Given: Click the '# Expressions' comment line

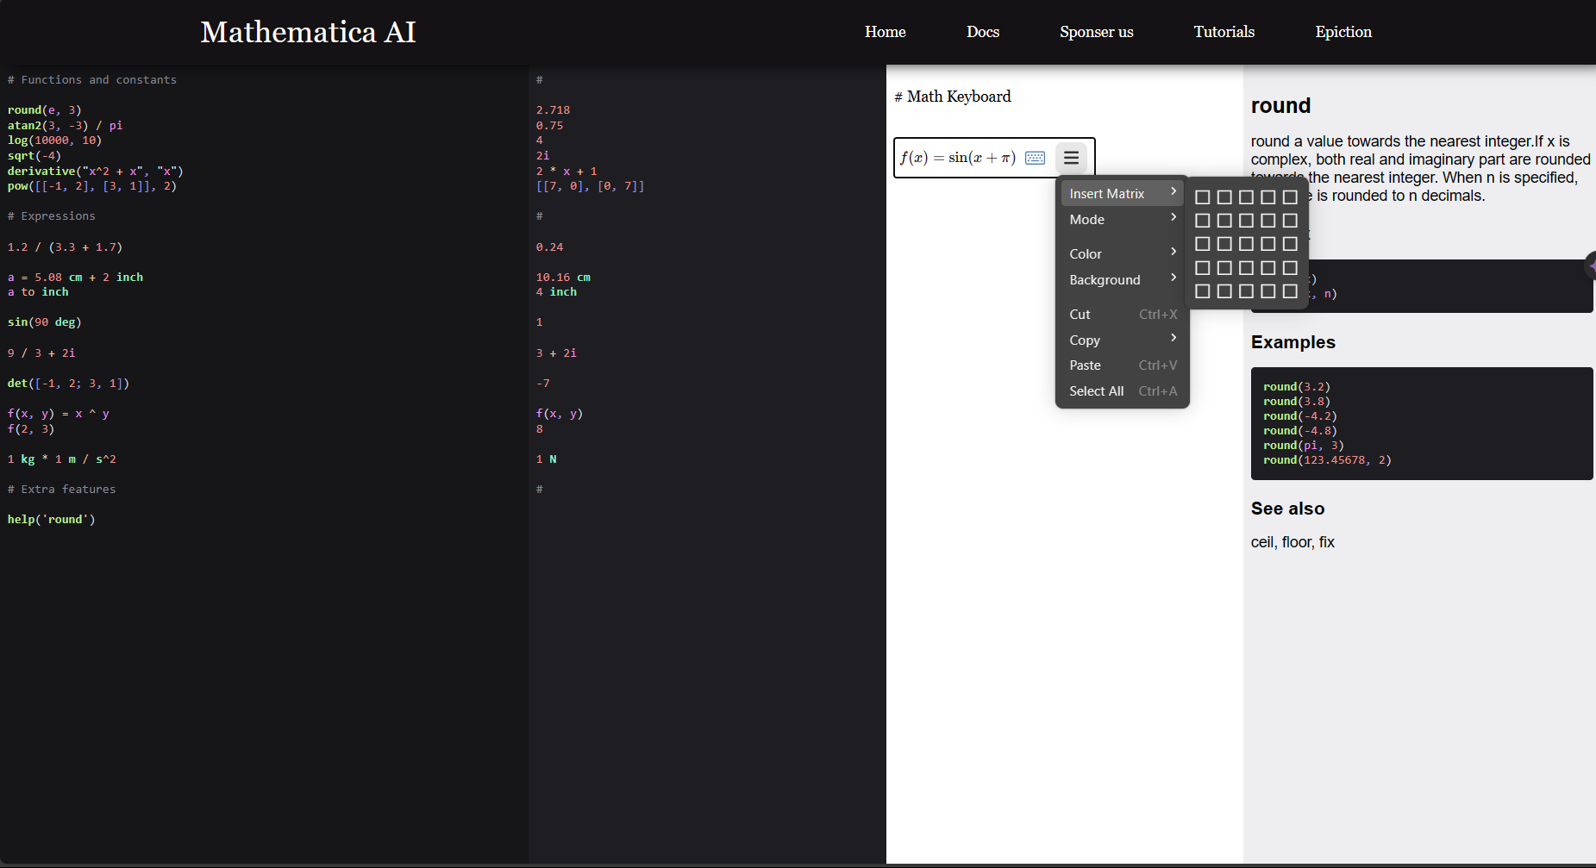Looking at the screenshot, I should tap(52, 216).
